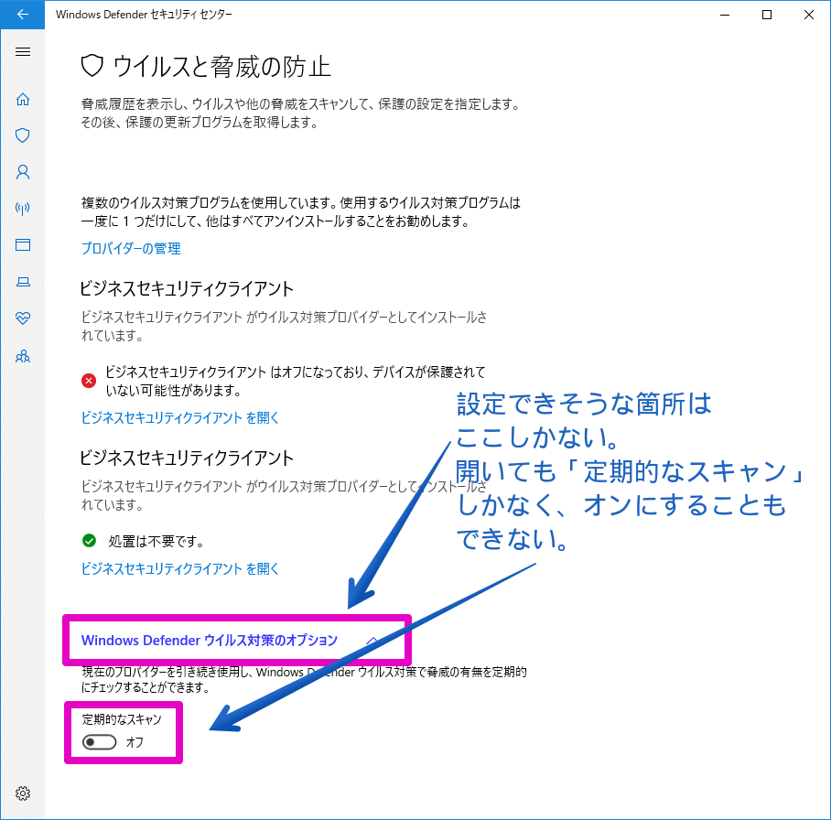Click the 処置は不要です。 status text
The height and width of the screenshot is (820, 831).
click(x=156, y=541)
